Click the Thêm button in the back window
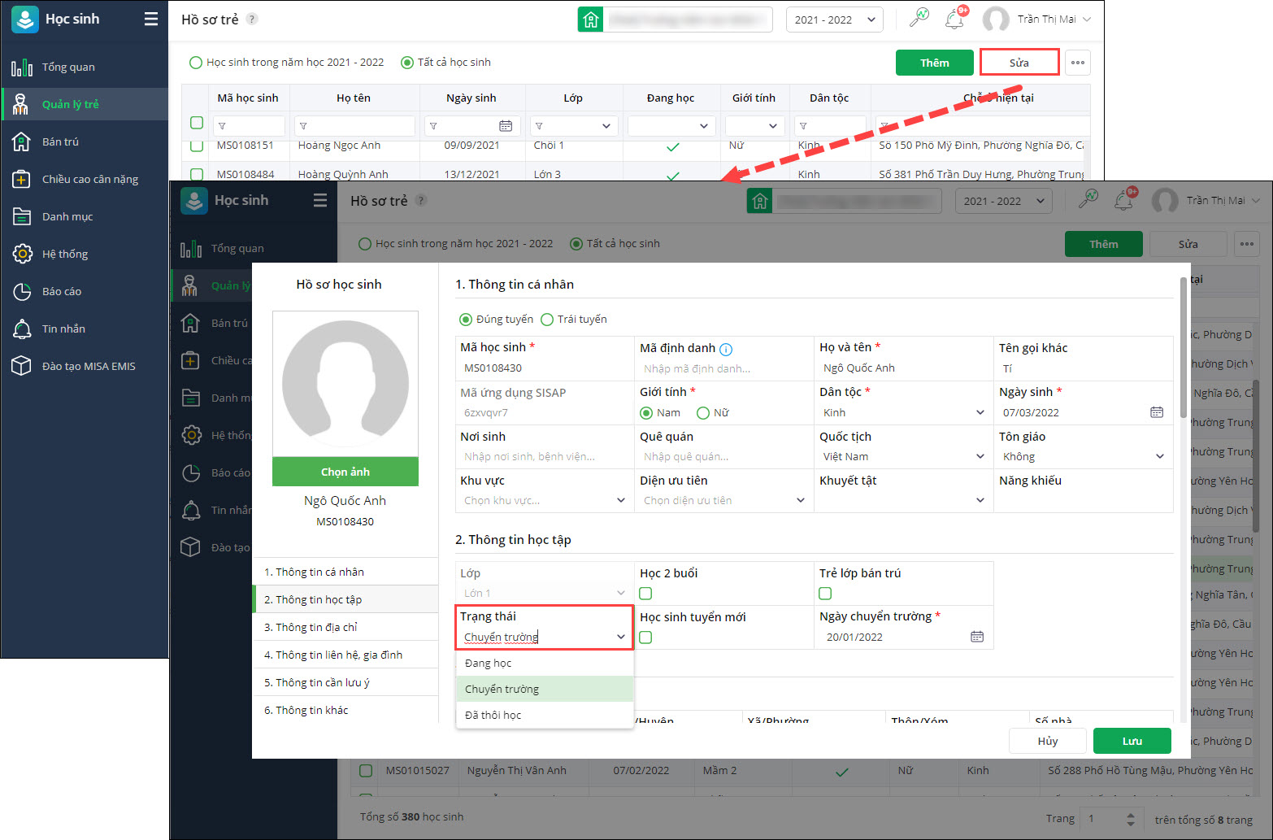Image resolution: width=1273 pixels, height=840 pixels. tap(935, 63)
